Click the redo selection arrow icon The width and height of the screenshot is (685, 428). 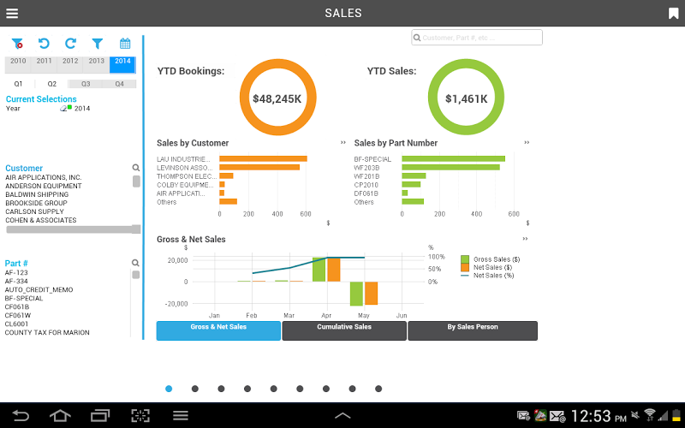70,44
